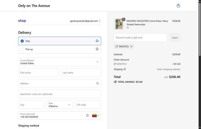
Task: Open phone number help question icon
Action: click(87, 115)
